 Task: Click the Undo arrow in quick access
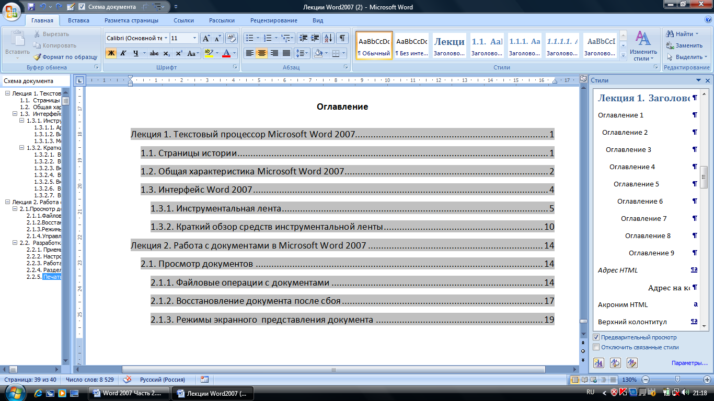point(43,7)
